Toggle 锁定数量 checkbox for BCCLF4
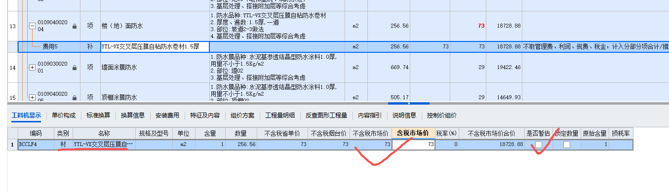This screenshot has width=669, height=192. 567,145
